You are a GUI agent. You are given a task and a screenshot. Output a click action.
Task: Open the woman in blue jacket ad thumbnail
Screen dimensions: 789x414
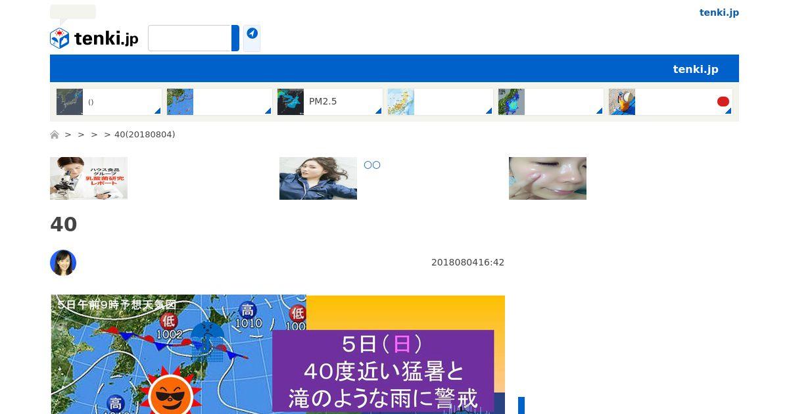(x=318, y=178)
